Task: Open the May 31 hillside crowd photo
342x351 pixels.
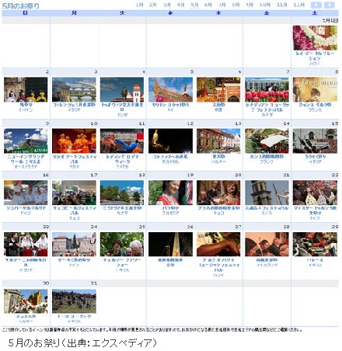Action: (74, 301)
